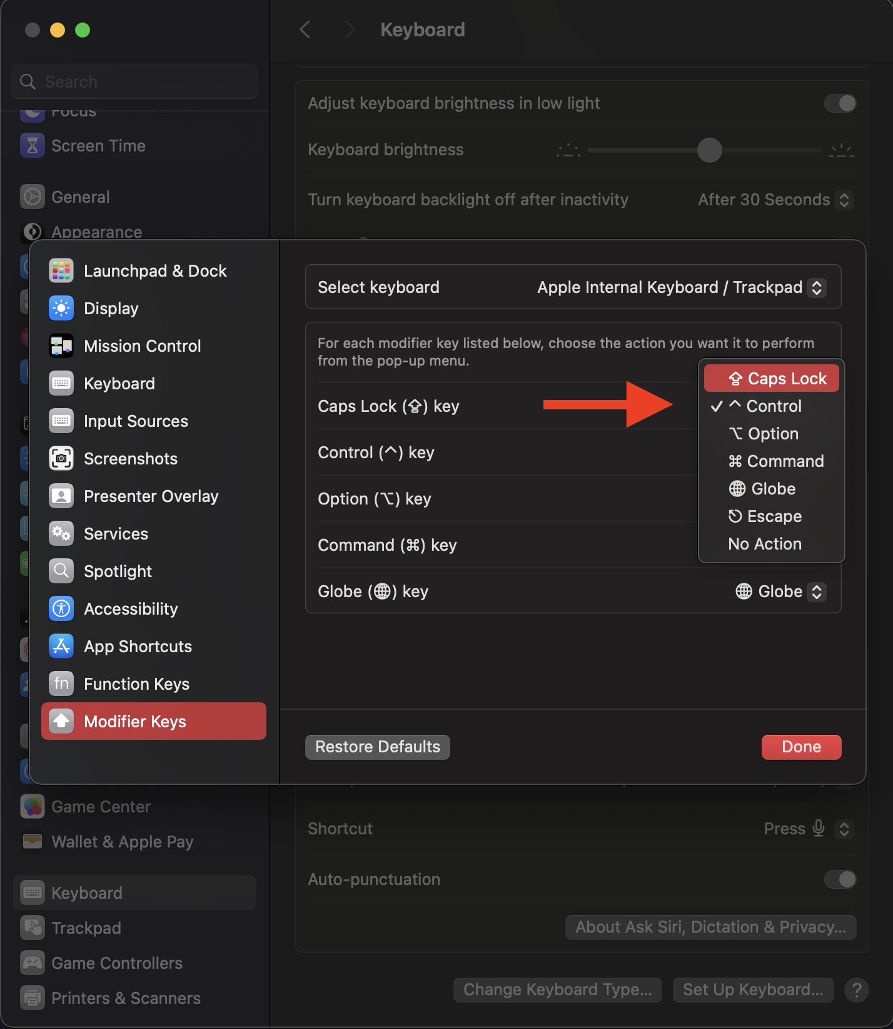Click the Game Center icon
893x1029 pixels.
click(33, 807)
